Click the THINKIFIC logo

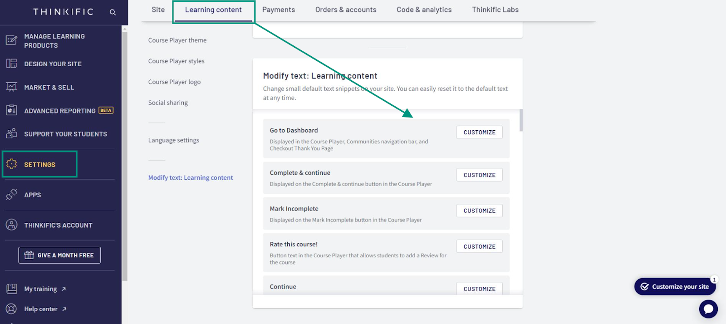coord(63,12)
